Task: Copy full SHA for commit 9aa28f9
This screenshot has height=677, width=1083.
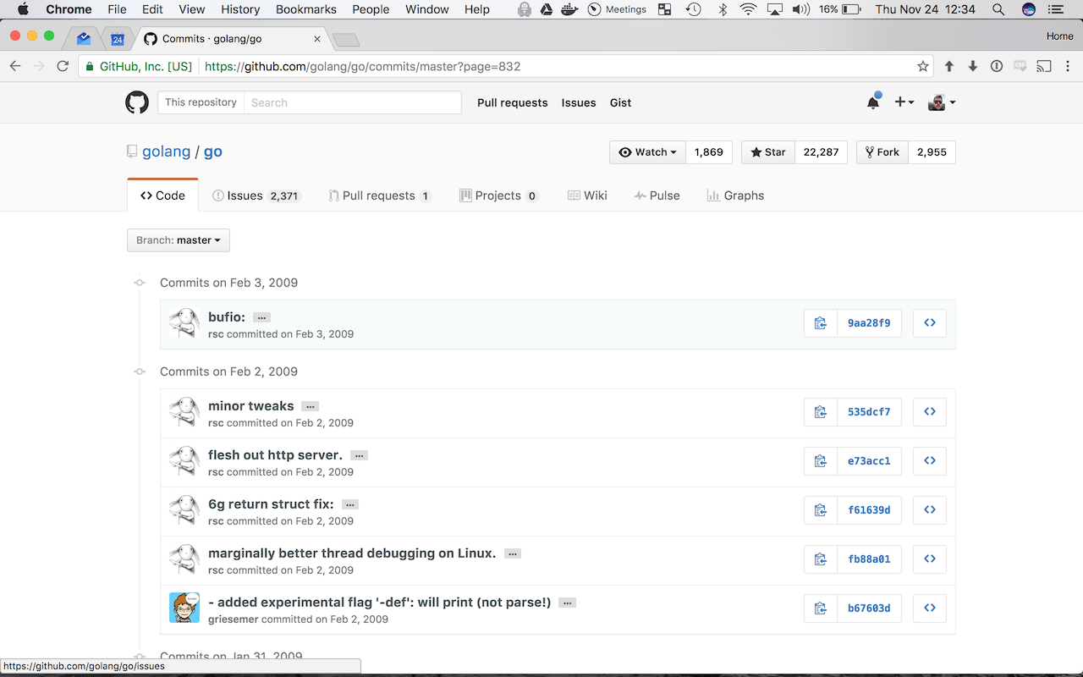Action: pos(820,323)
